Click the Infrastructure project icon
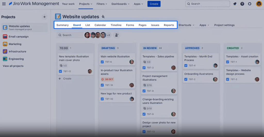Viewport: 264px width, 137px height. coord(5,51)
